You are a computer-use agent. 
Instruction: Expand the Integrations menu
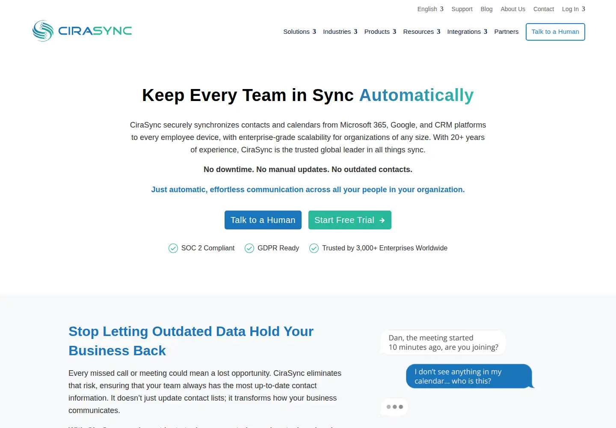(x=467, y=32)
